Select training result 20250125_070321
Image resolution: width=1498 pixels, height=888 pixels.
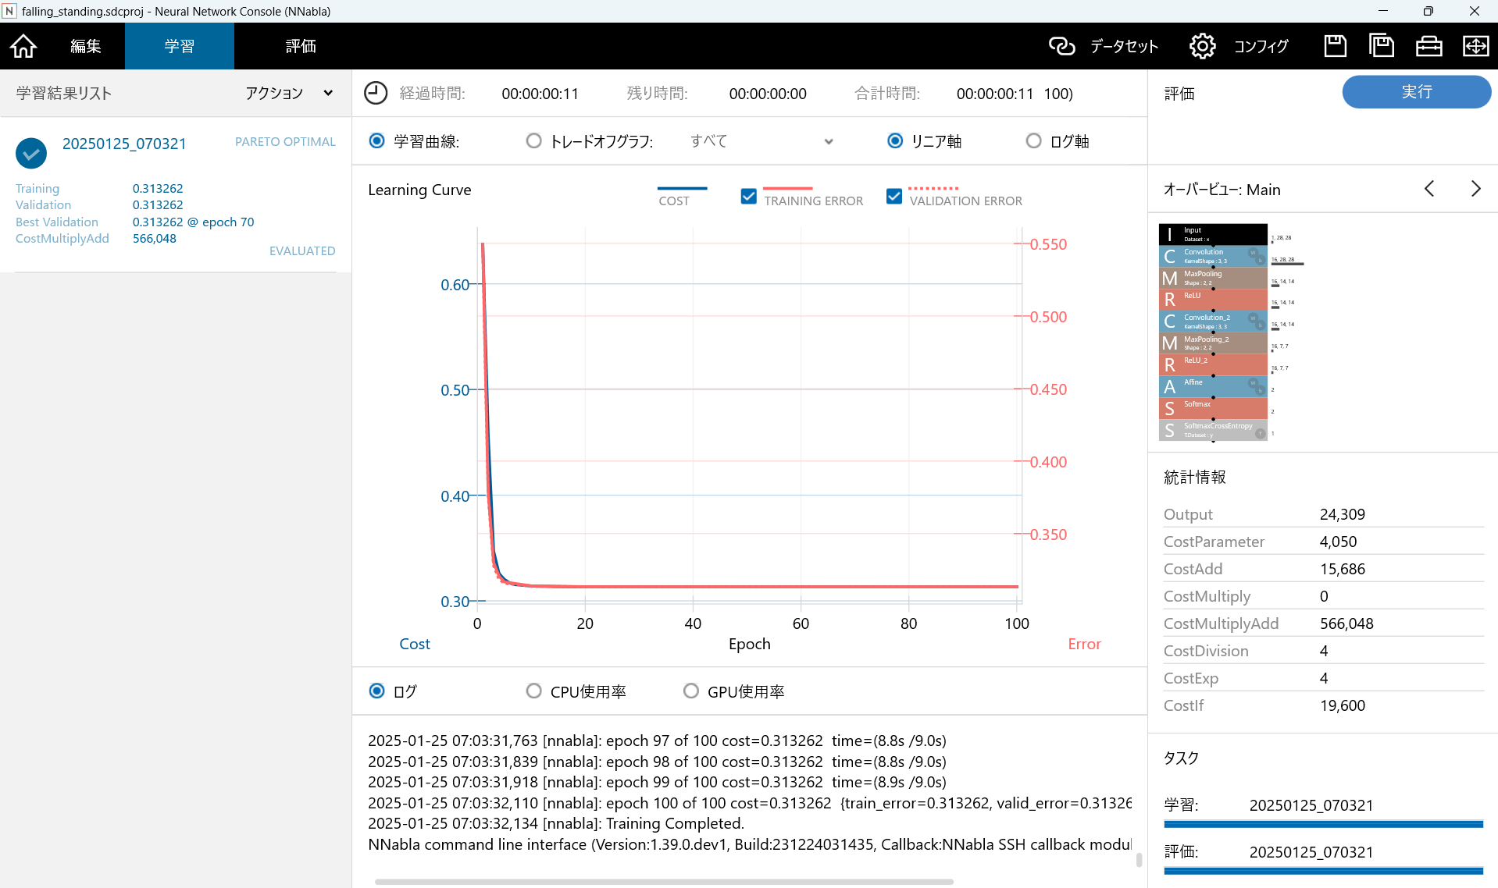click(124, 144)
